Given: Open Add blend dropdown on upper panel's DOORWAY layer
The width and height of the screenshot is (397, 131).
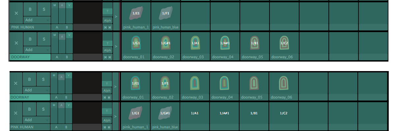Looking at the screenshot, I should (x=37, y=50).
